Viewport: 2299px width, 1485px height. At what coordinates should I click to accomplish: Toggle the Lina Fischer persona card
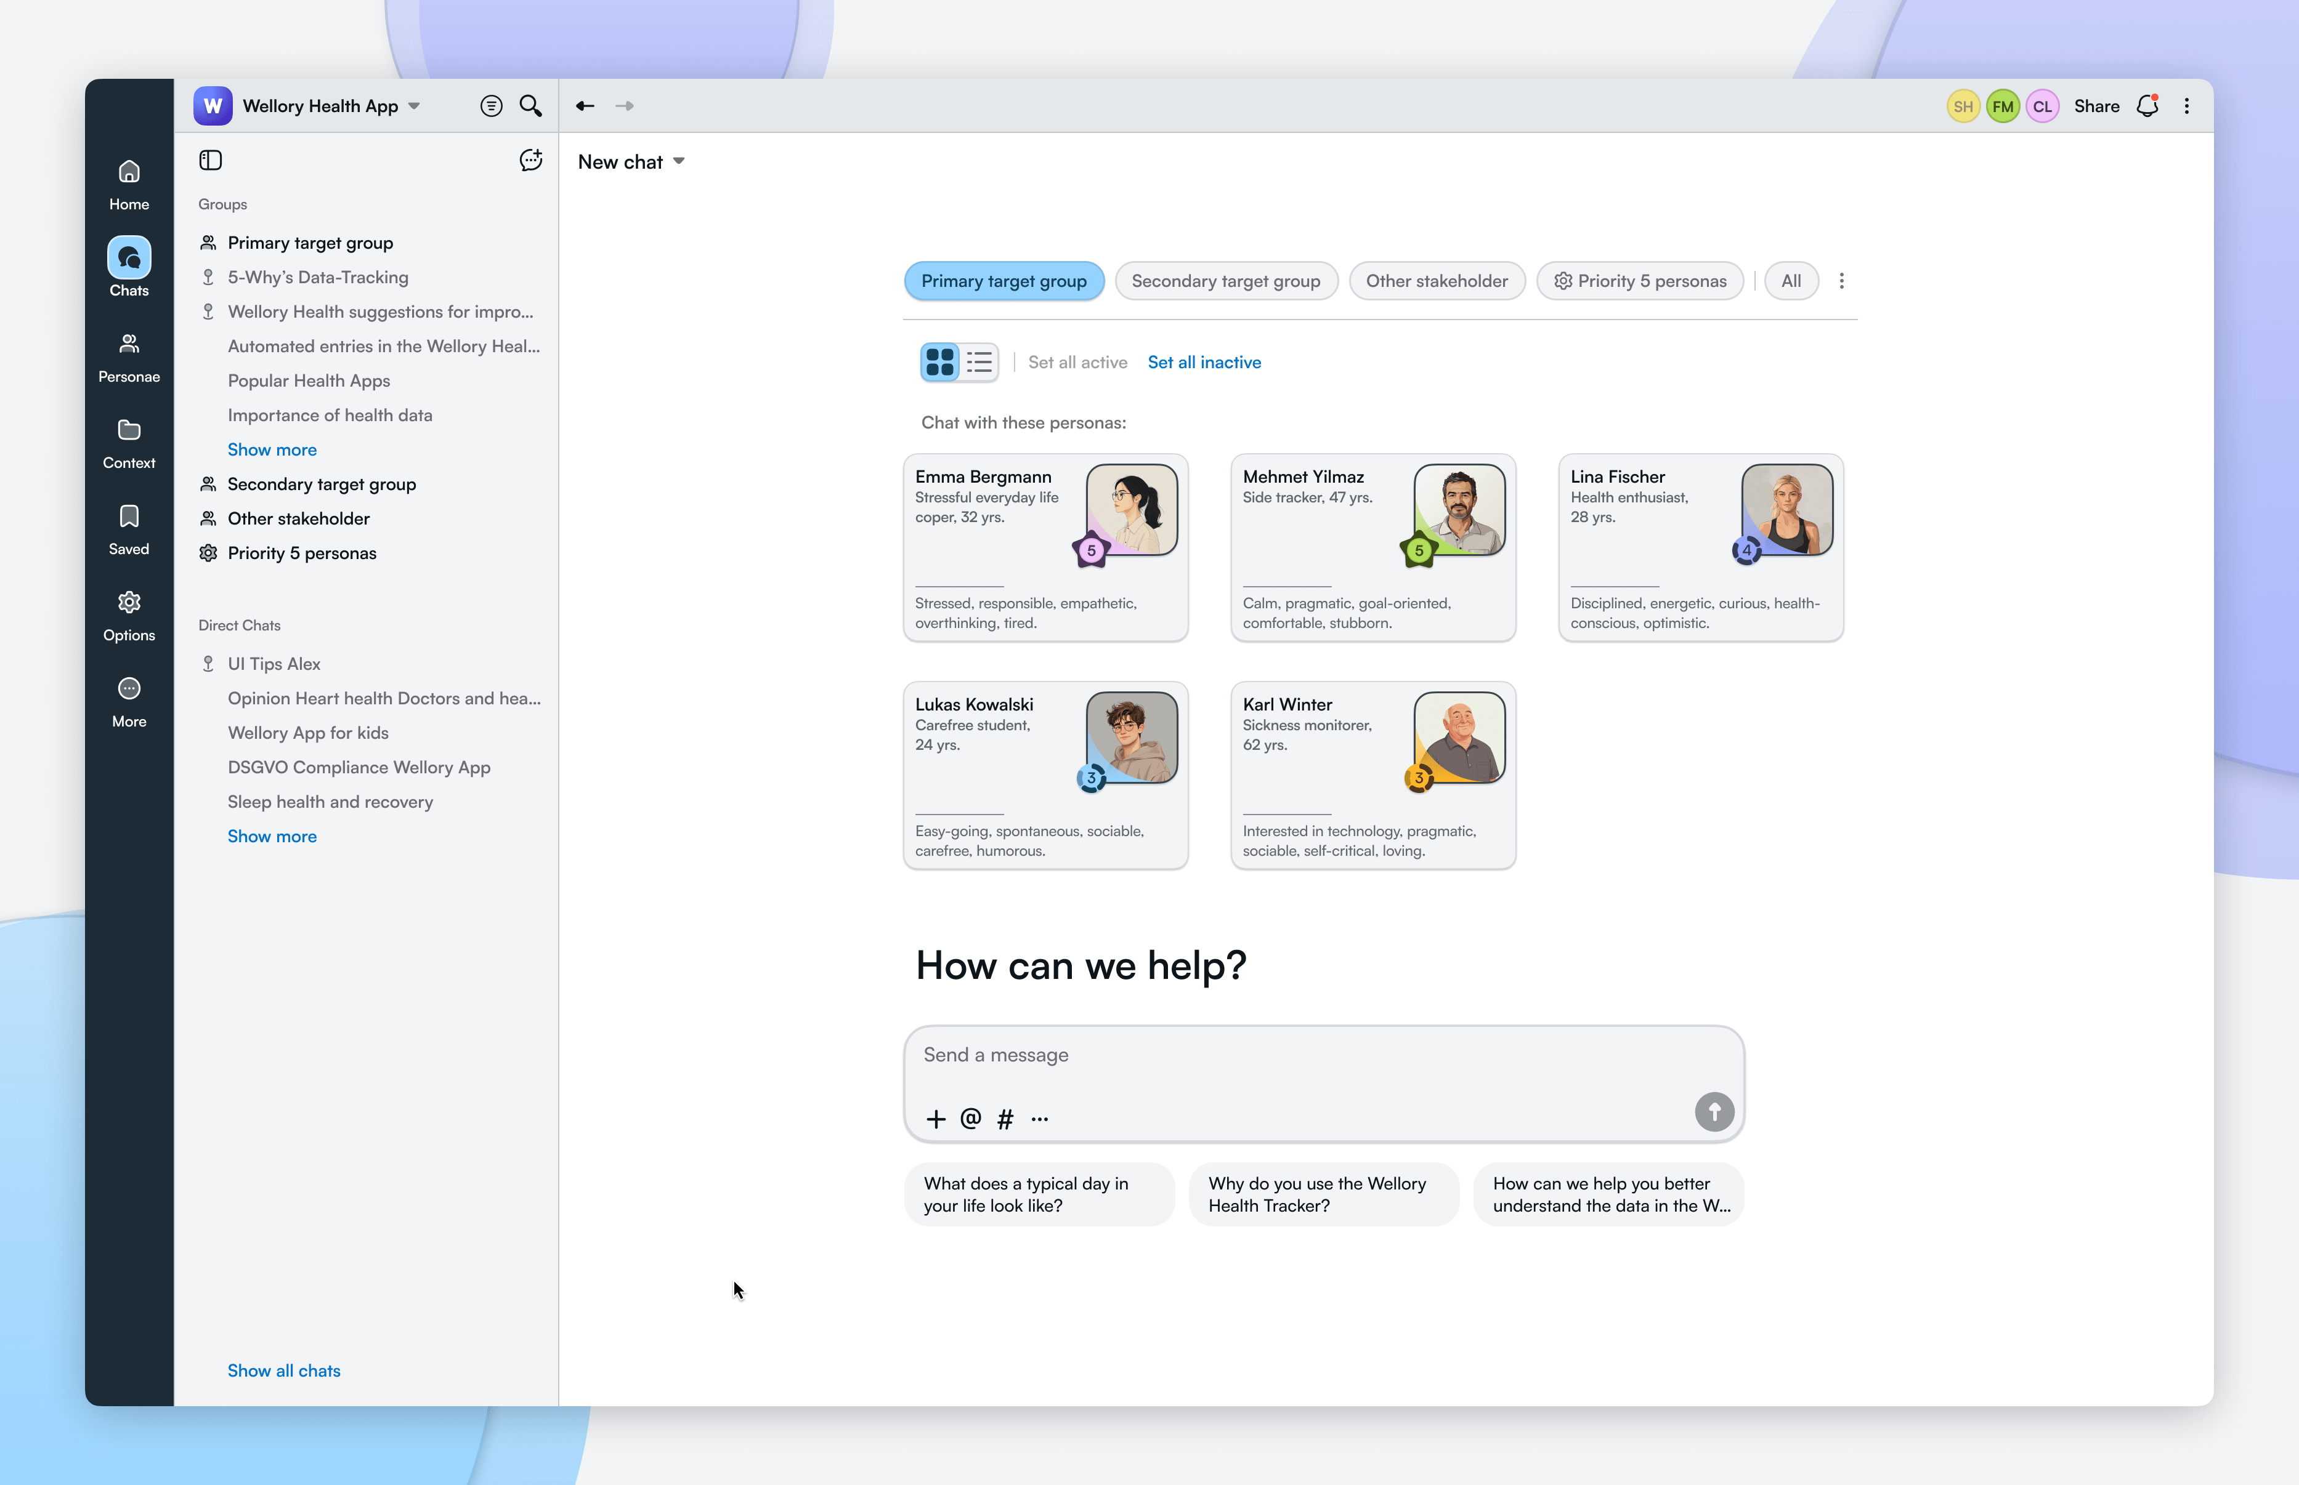[1701, 548]
